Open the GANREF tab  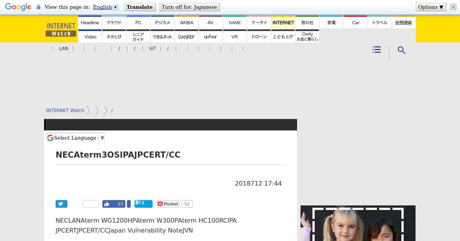[186, 36]
